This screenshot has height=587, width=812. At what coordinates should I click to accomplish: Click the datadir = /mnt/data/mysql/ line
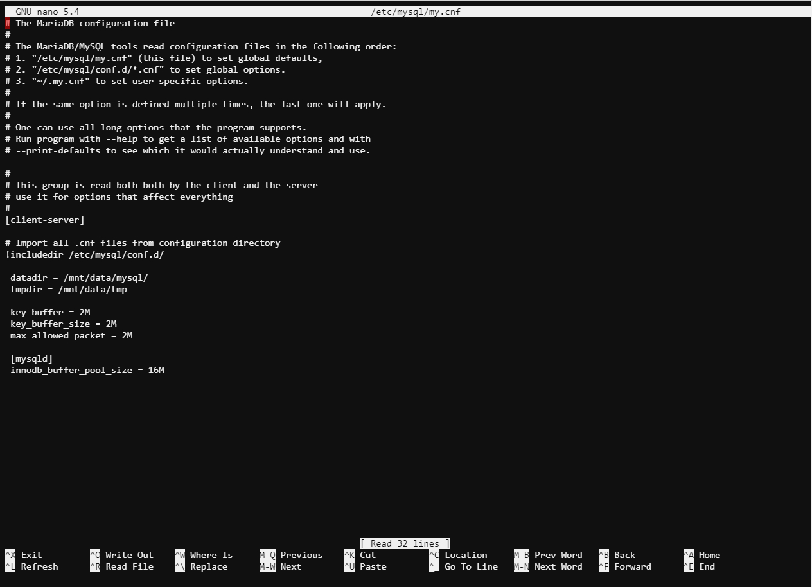tap(79, 277)
